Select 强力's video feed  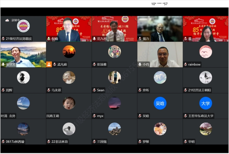(x=160, y=28)
